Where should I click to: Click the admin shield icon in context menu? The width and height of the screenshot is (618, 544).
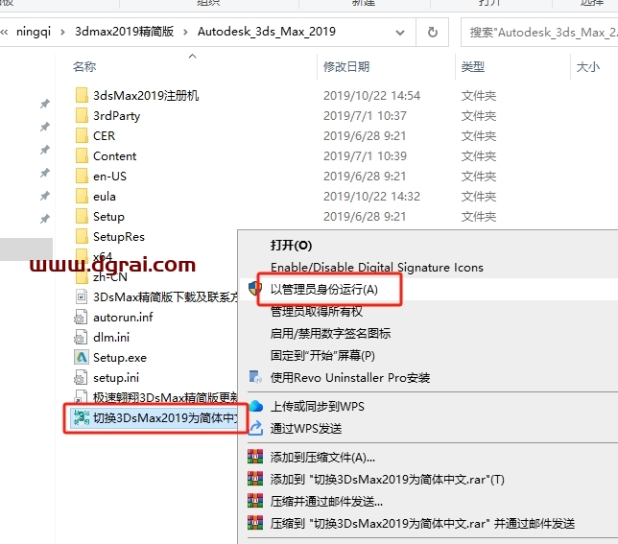tap(255, 289)
